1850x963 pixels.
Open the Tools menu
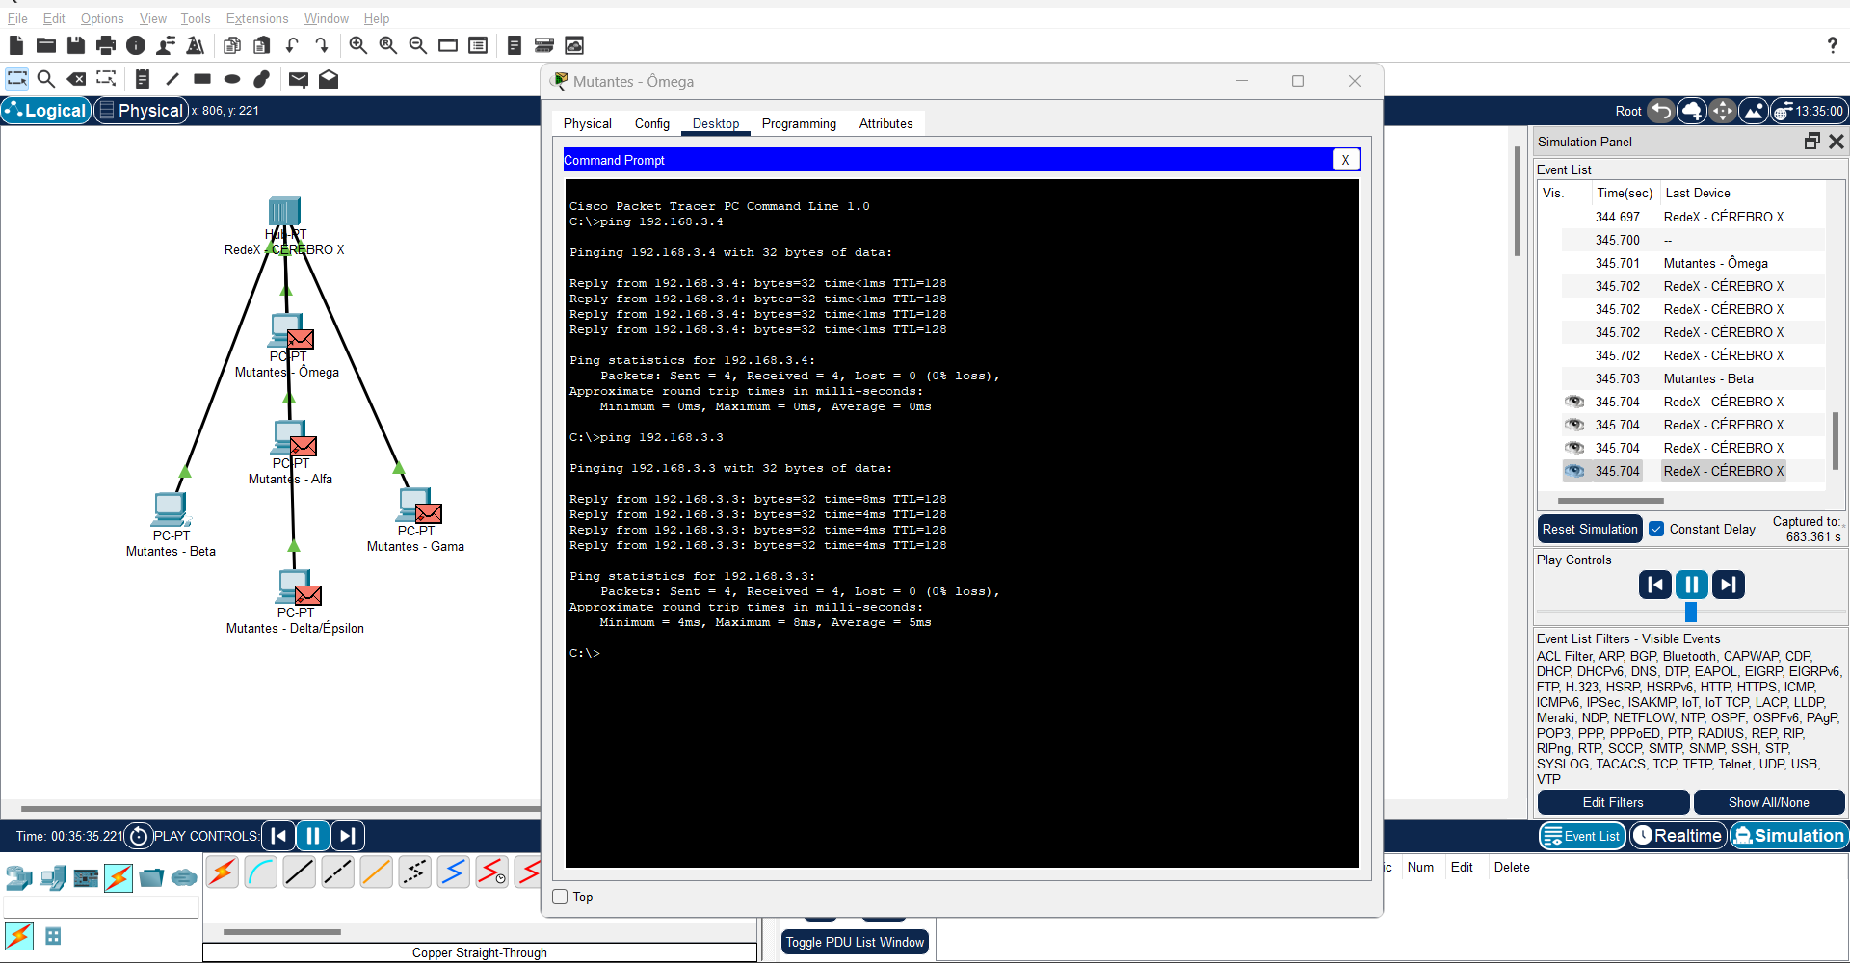[196, 18]
